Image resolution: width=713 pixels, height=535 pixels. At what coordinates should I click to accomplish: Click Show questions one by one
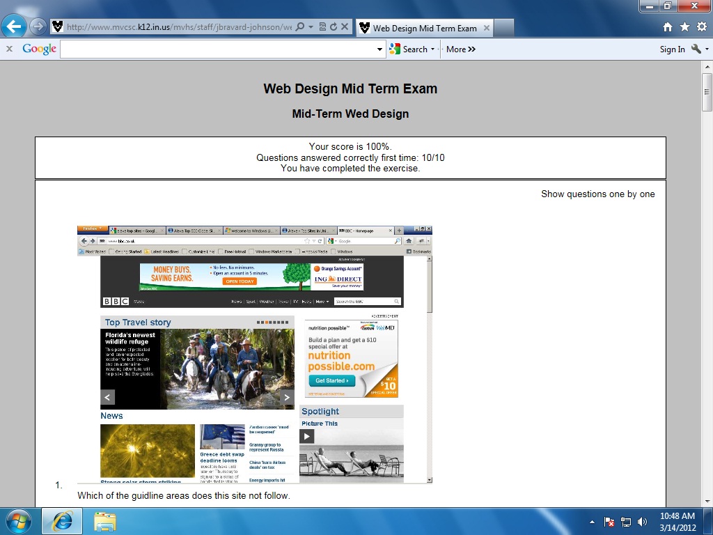[x=597, y=194]
